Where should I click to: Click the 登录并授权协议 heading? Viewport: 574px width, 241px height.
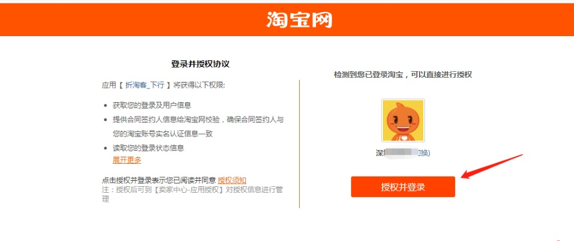click(x=200, y=64)
